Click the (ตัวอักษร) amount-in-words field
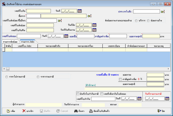This screenshot has width=173, height=116. tap(125, 89)
